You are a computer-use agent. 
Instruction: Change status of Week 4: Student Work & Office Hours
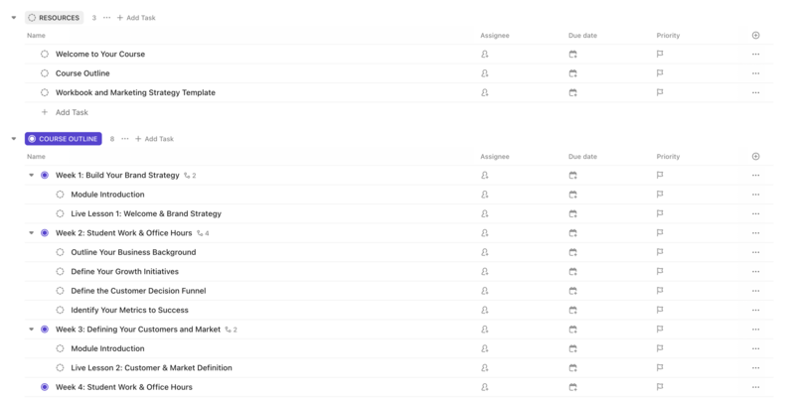45,387
